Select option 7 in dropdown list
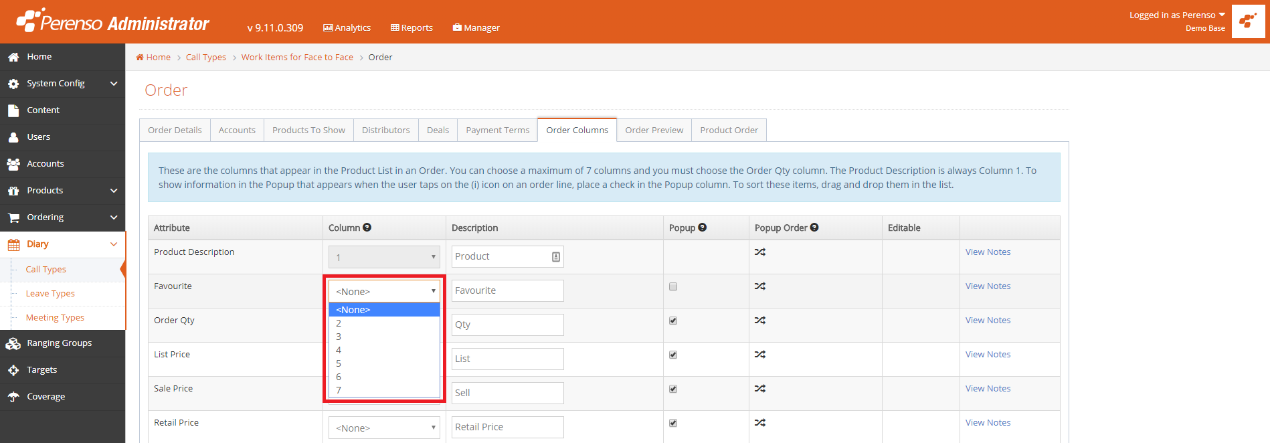The image size is (1270, 443). click(x=384, y=390)
